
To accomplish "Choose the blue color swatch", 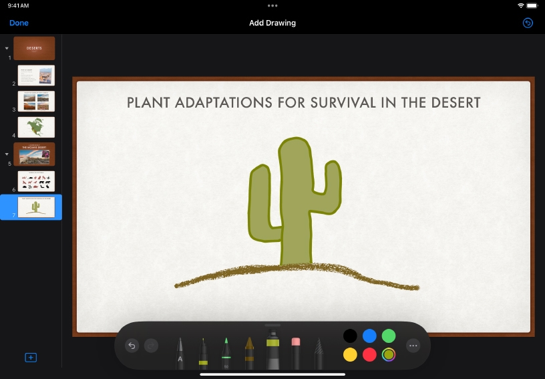I will (x=369, y=336).
